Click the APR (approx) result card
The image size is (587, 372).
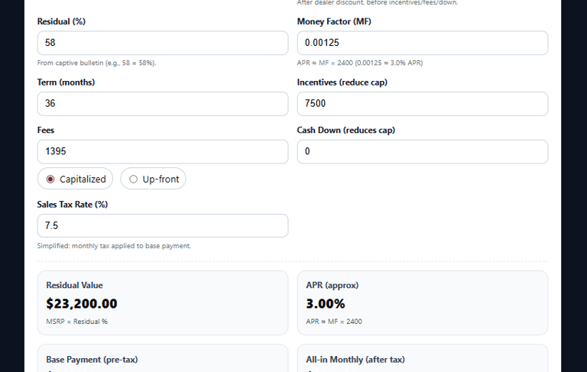click(x=422, y=302)
